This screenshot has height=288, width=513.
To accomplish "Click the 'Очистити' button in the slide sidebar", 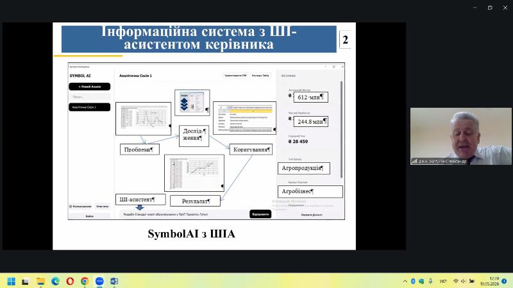I will point(103,207).
